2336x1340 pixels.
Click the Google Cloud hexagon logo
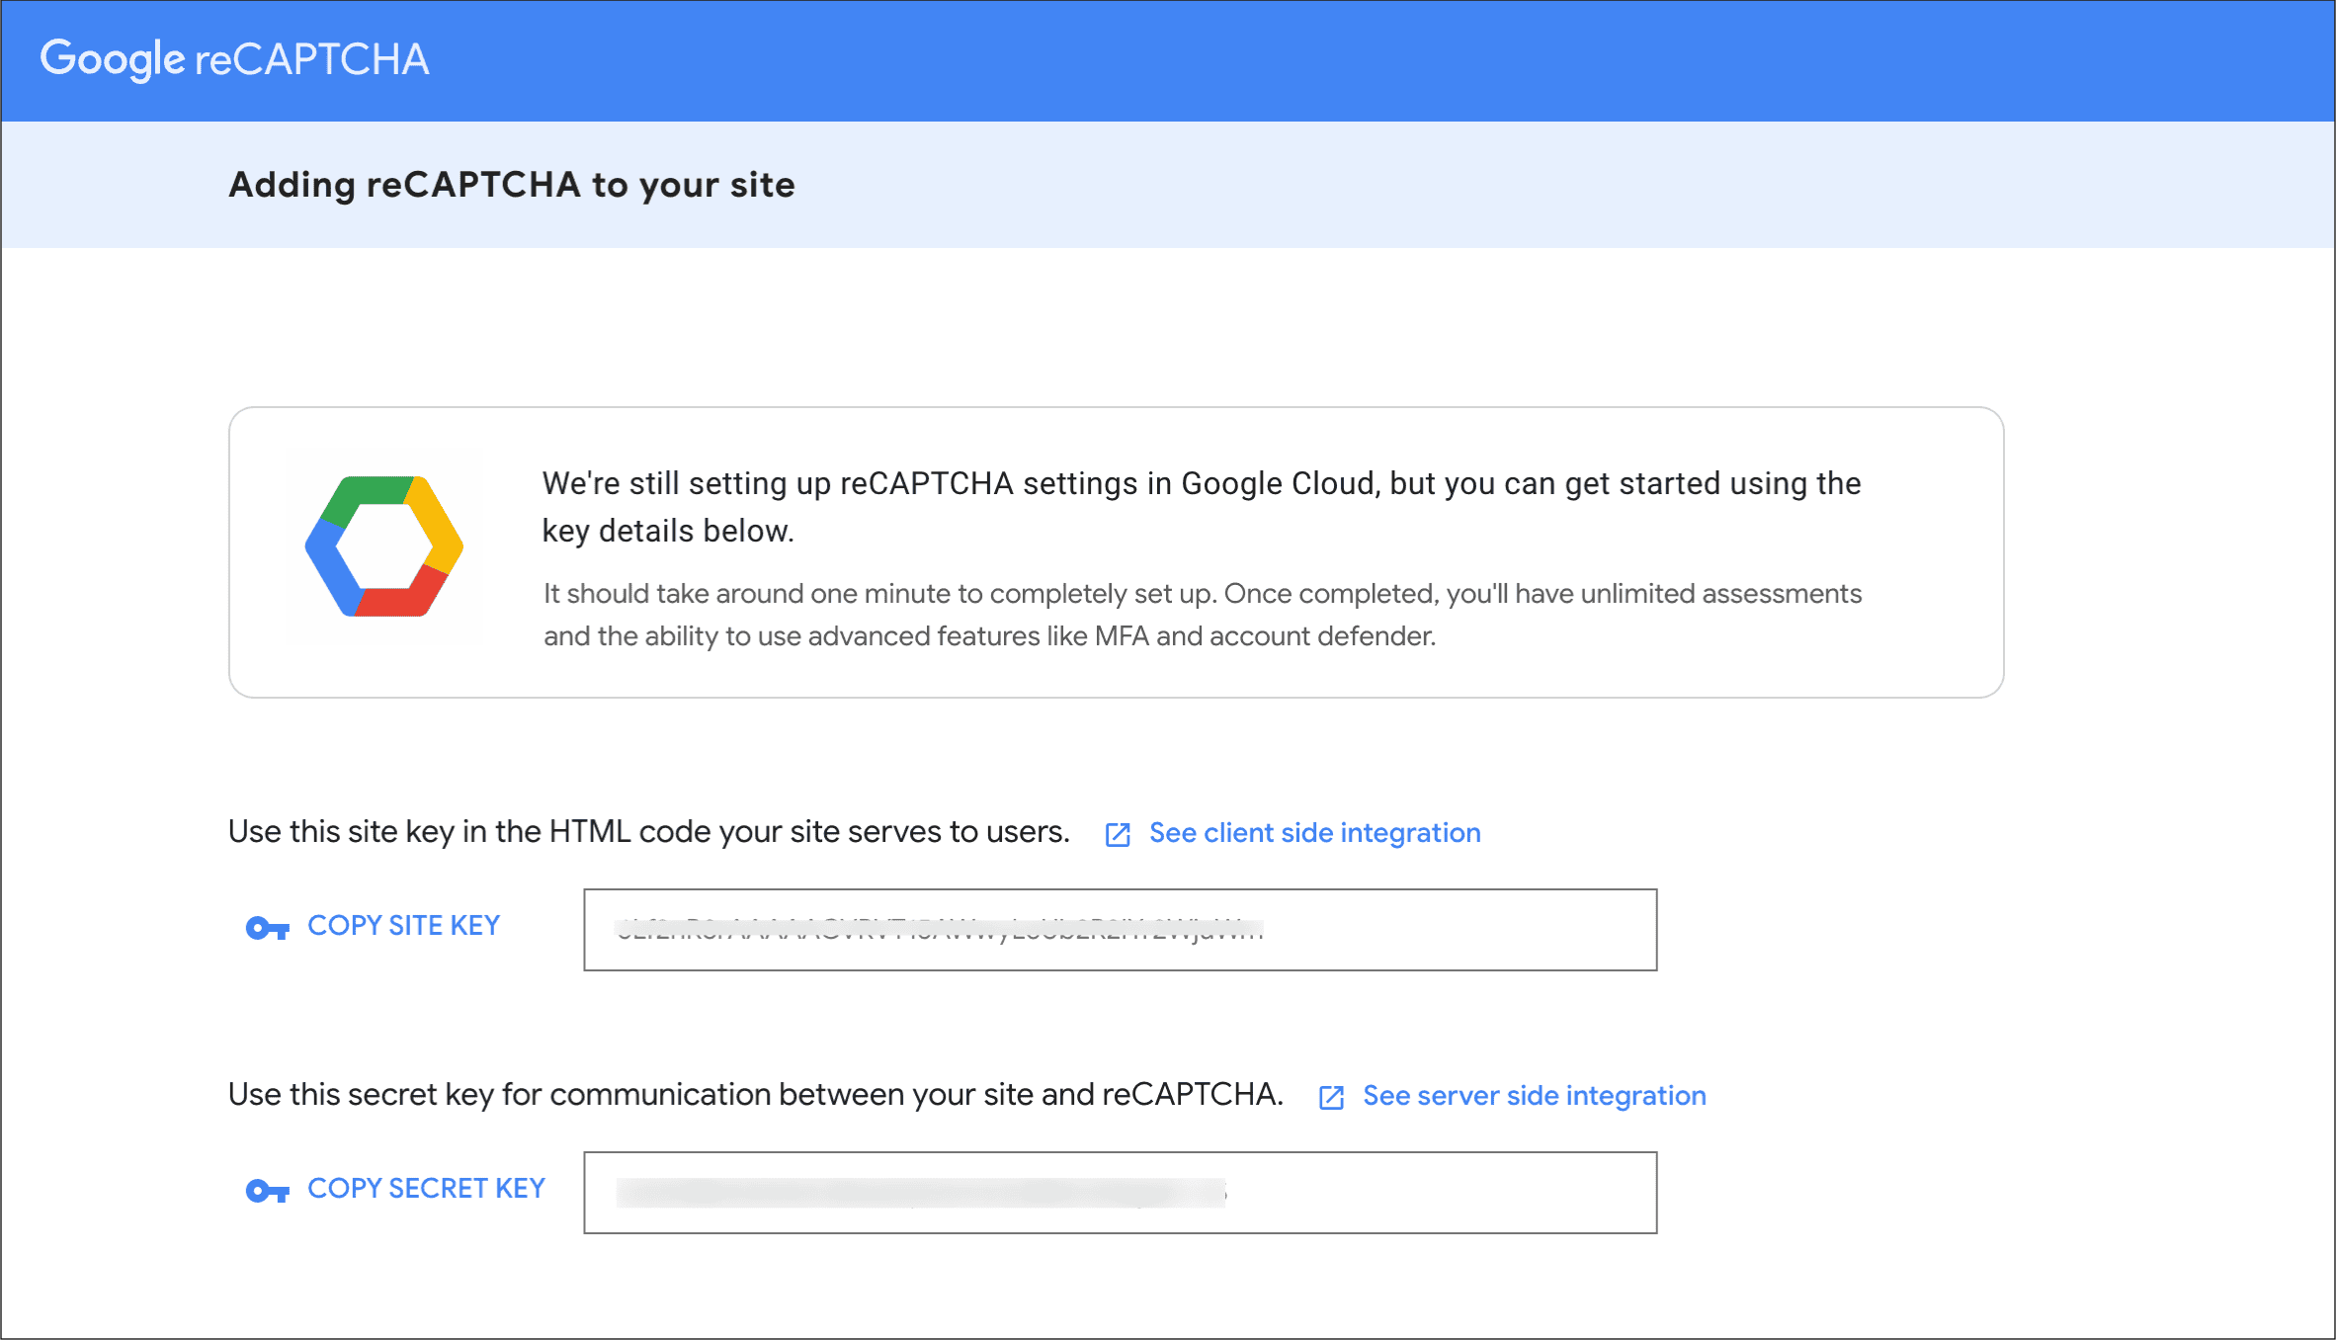tap(384, 546)
